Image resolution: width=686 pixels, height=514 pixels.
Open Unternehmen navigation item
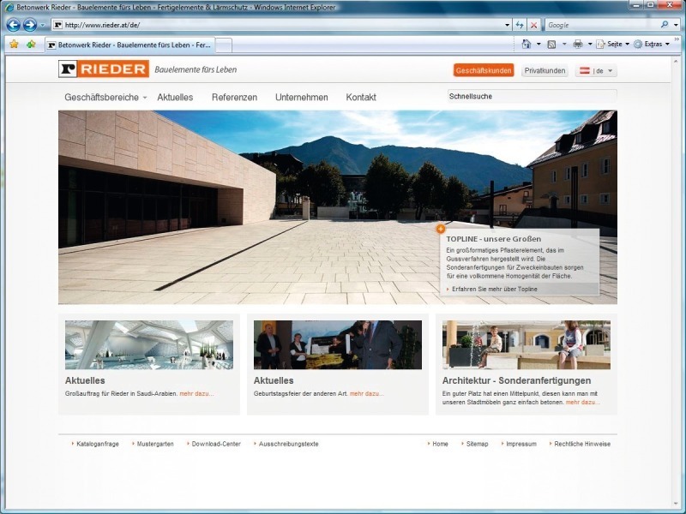coord(302,97)
